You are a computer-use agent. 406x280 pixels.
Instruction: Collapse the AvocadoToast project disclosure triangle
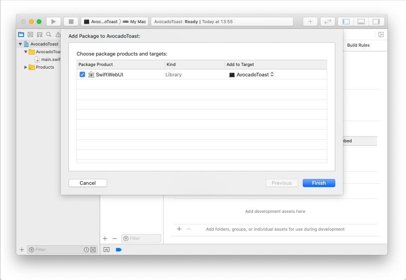(x=20, y=44)
